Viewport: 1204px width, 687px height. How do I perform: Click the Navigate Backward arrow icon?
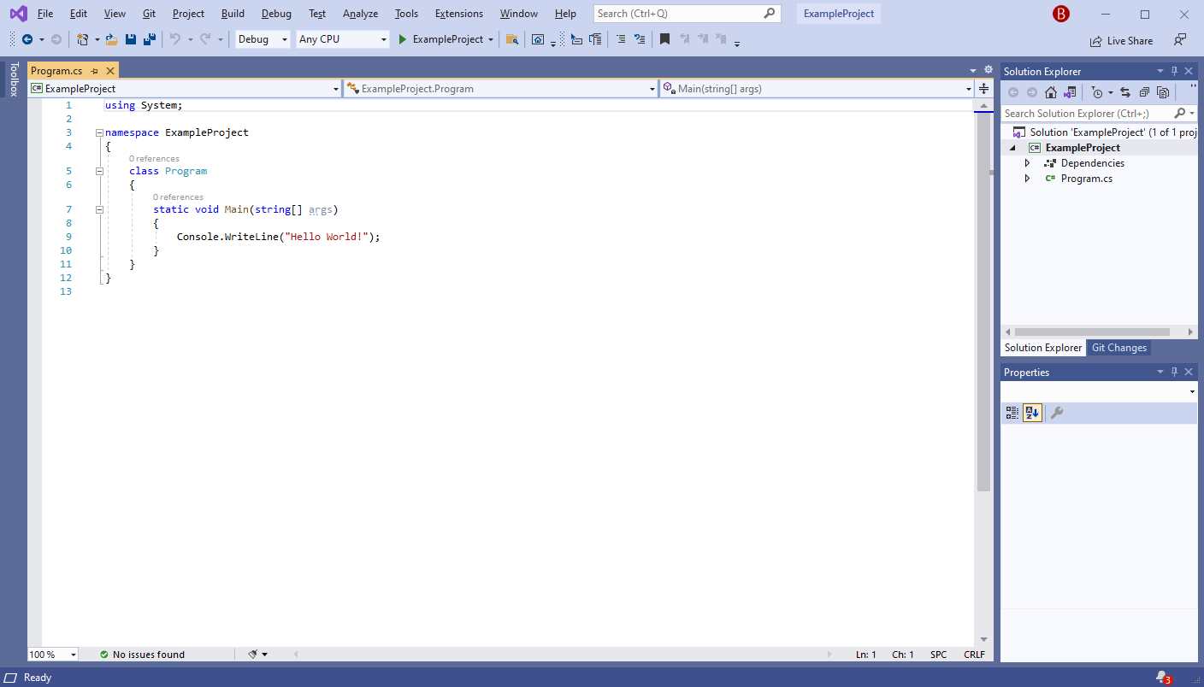(x=27, y=39)
